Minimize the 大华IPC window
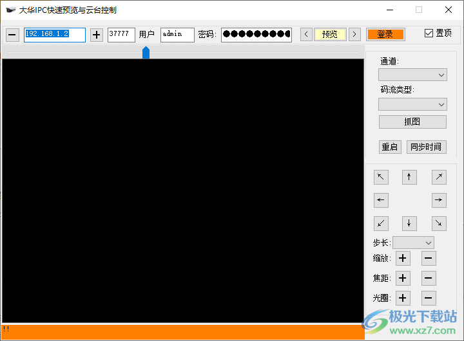 [390, 10]
